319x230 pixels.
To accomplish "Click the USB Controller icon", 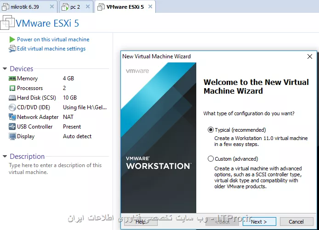I will pos(12,127).
